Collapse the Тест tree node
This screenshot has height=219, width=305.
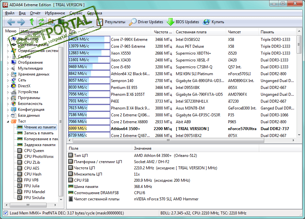tap(8, 122)
